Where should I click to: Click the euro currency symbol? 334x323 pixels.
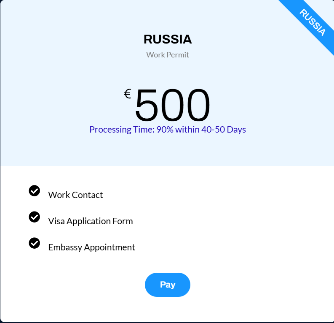(x=128, y=94)
